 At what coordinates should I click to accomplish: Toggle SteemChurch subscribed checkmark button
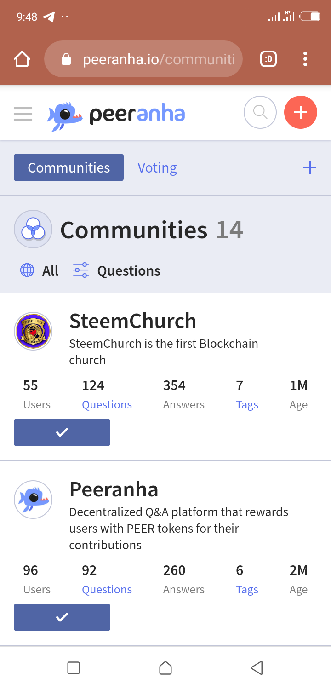click(x=62, y=432)
